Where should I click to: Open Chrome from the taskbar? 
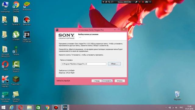click(47, 107)
